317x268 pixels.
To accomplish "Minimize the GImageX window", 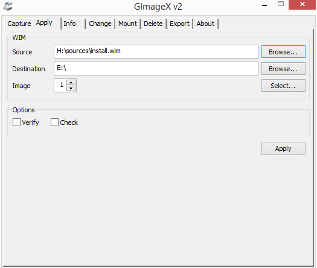I will 264,5.
